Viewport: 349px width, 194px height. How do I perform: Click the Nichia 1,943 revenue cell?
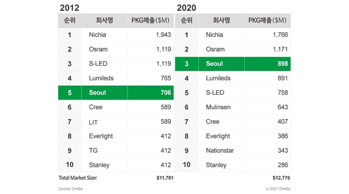(151, 35)
